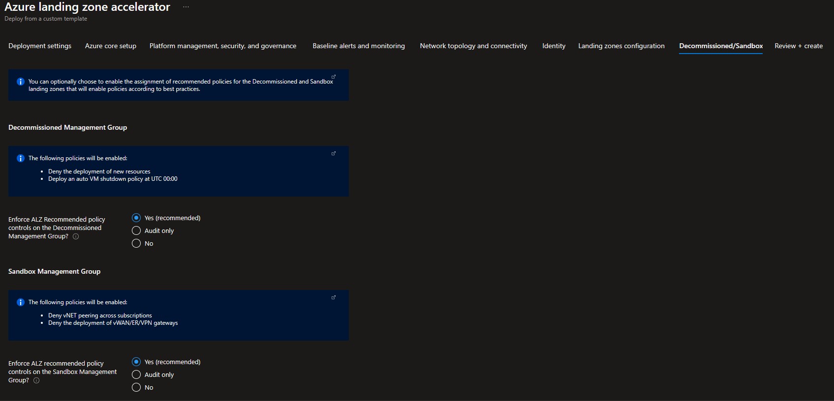Image resolution: width=834 pixels, height=401 pixels.
Task: Open the Azure core setup tab
Action: pos(111,46)
